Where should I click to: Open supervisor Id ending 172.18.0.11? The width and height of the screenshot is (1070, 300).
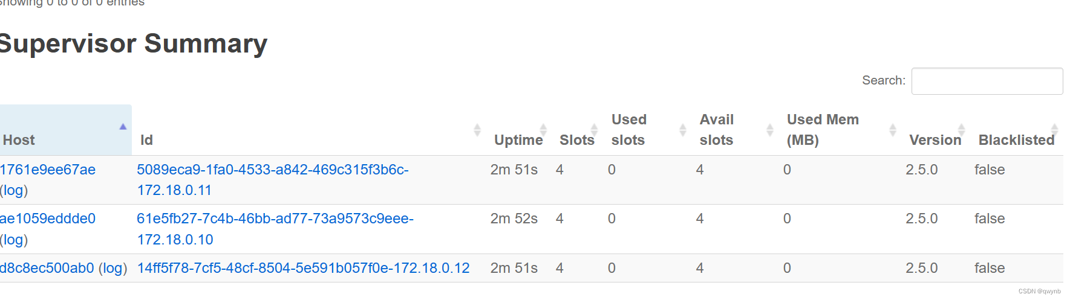[x=273, y=180]
